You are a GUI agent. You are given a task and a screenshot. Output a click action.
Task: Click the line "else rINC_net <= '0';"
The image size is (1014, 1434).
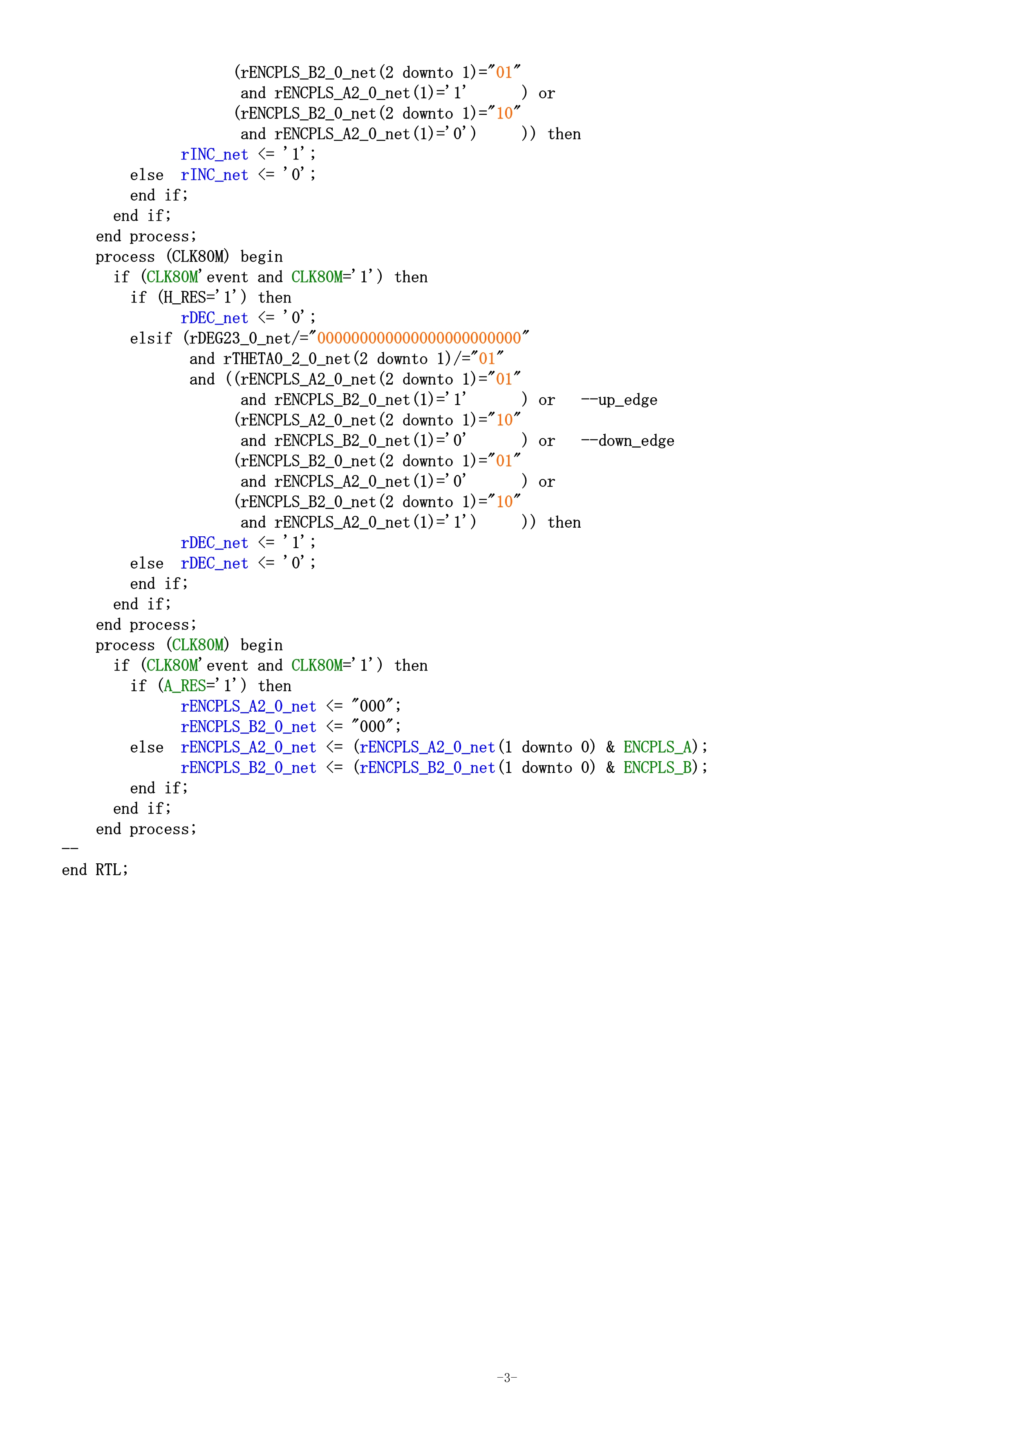click(x=223, y=175)
